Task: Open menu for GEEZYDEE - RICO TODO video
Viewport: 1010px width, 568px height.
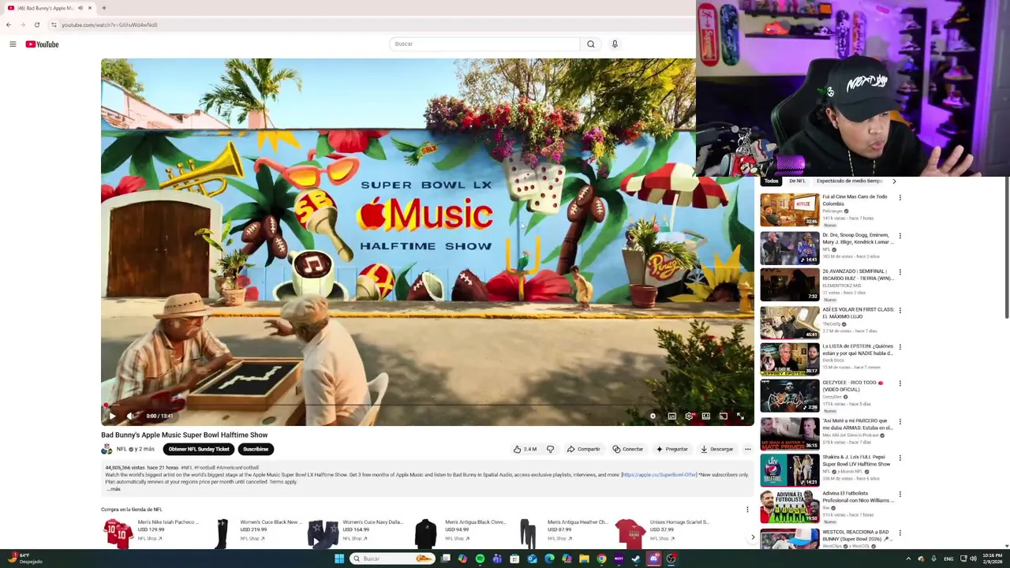Action: pyautogui.click(x=900, y=383)
